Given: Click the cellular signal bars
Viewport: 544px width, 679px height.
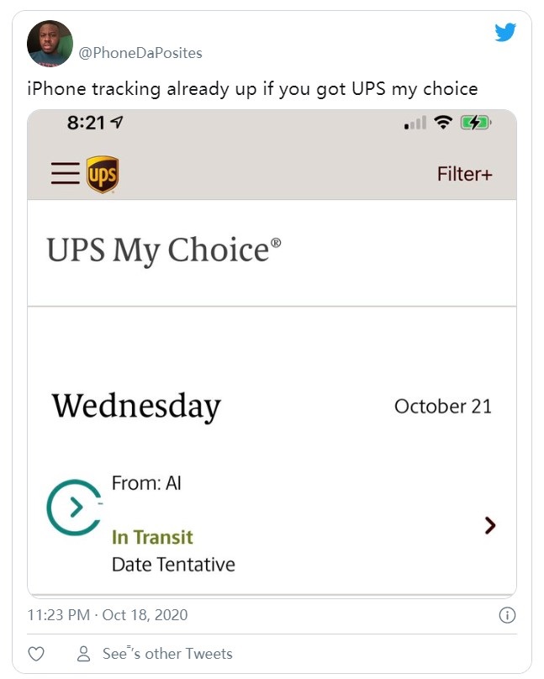Looking at the screenshot, I should point(415,124).
